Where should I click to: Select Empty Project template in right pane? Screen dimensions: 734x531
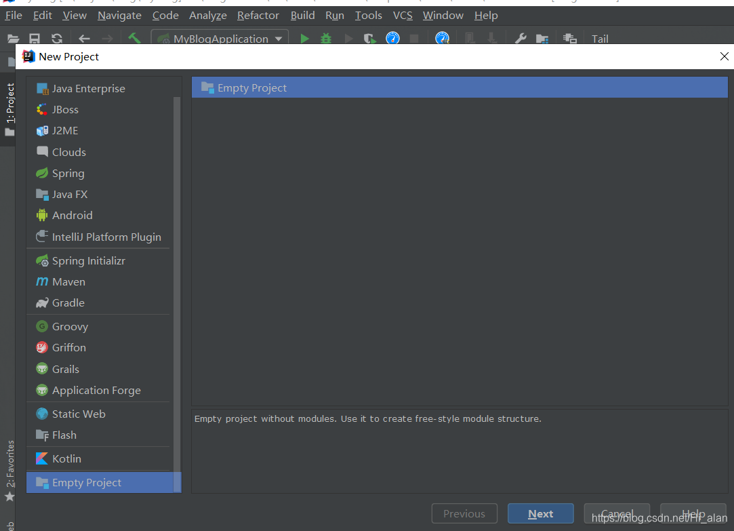point(460,87)
